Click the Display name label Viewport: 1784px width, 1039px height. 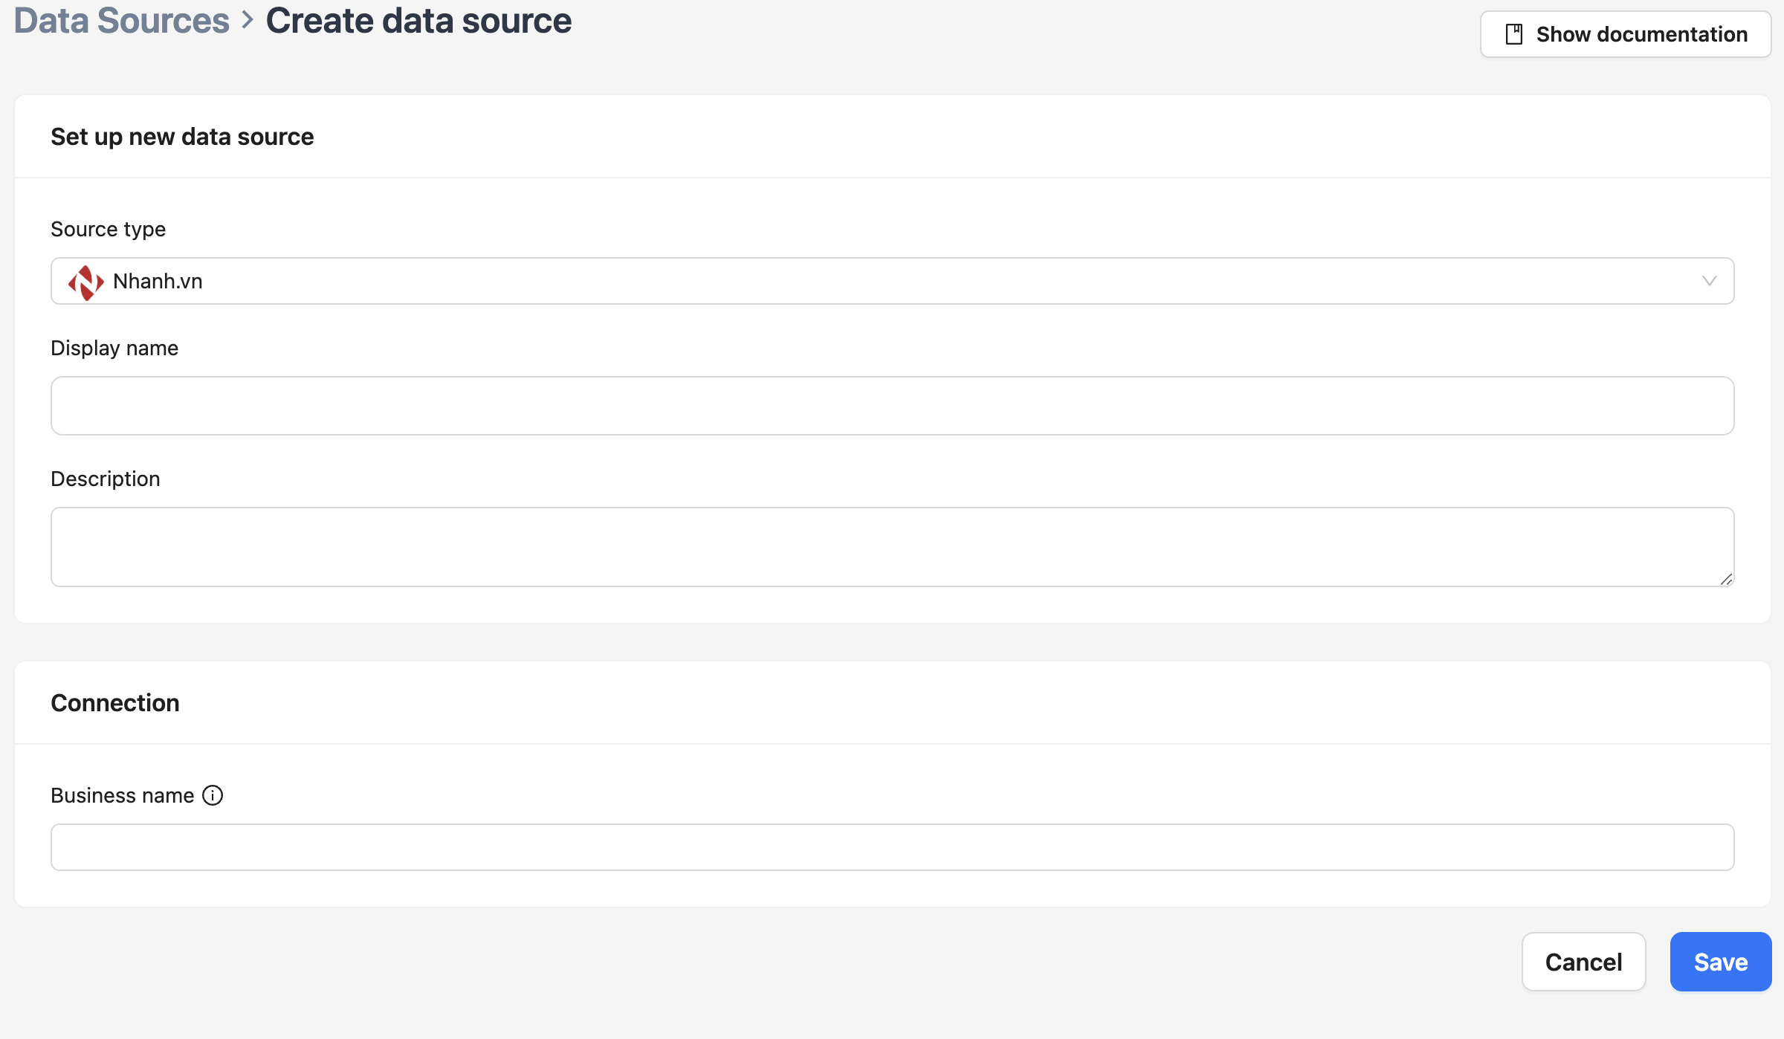[x=114, y=348]
